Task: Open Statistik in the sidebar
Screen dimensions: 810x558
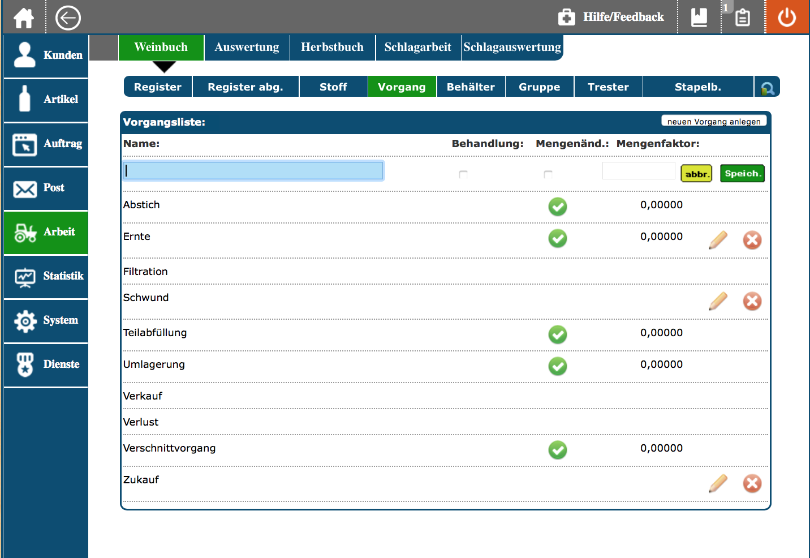Action: coord(46,276)
